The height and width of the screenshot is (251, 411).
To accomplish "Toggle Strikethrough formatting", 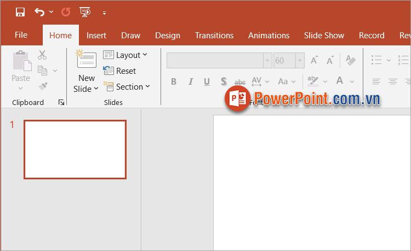I will coord(240,82).
